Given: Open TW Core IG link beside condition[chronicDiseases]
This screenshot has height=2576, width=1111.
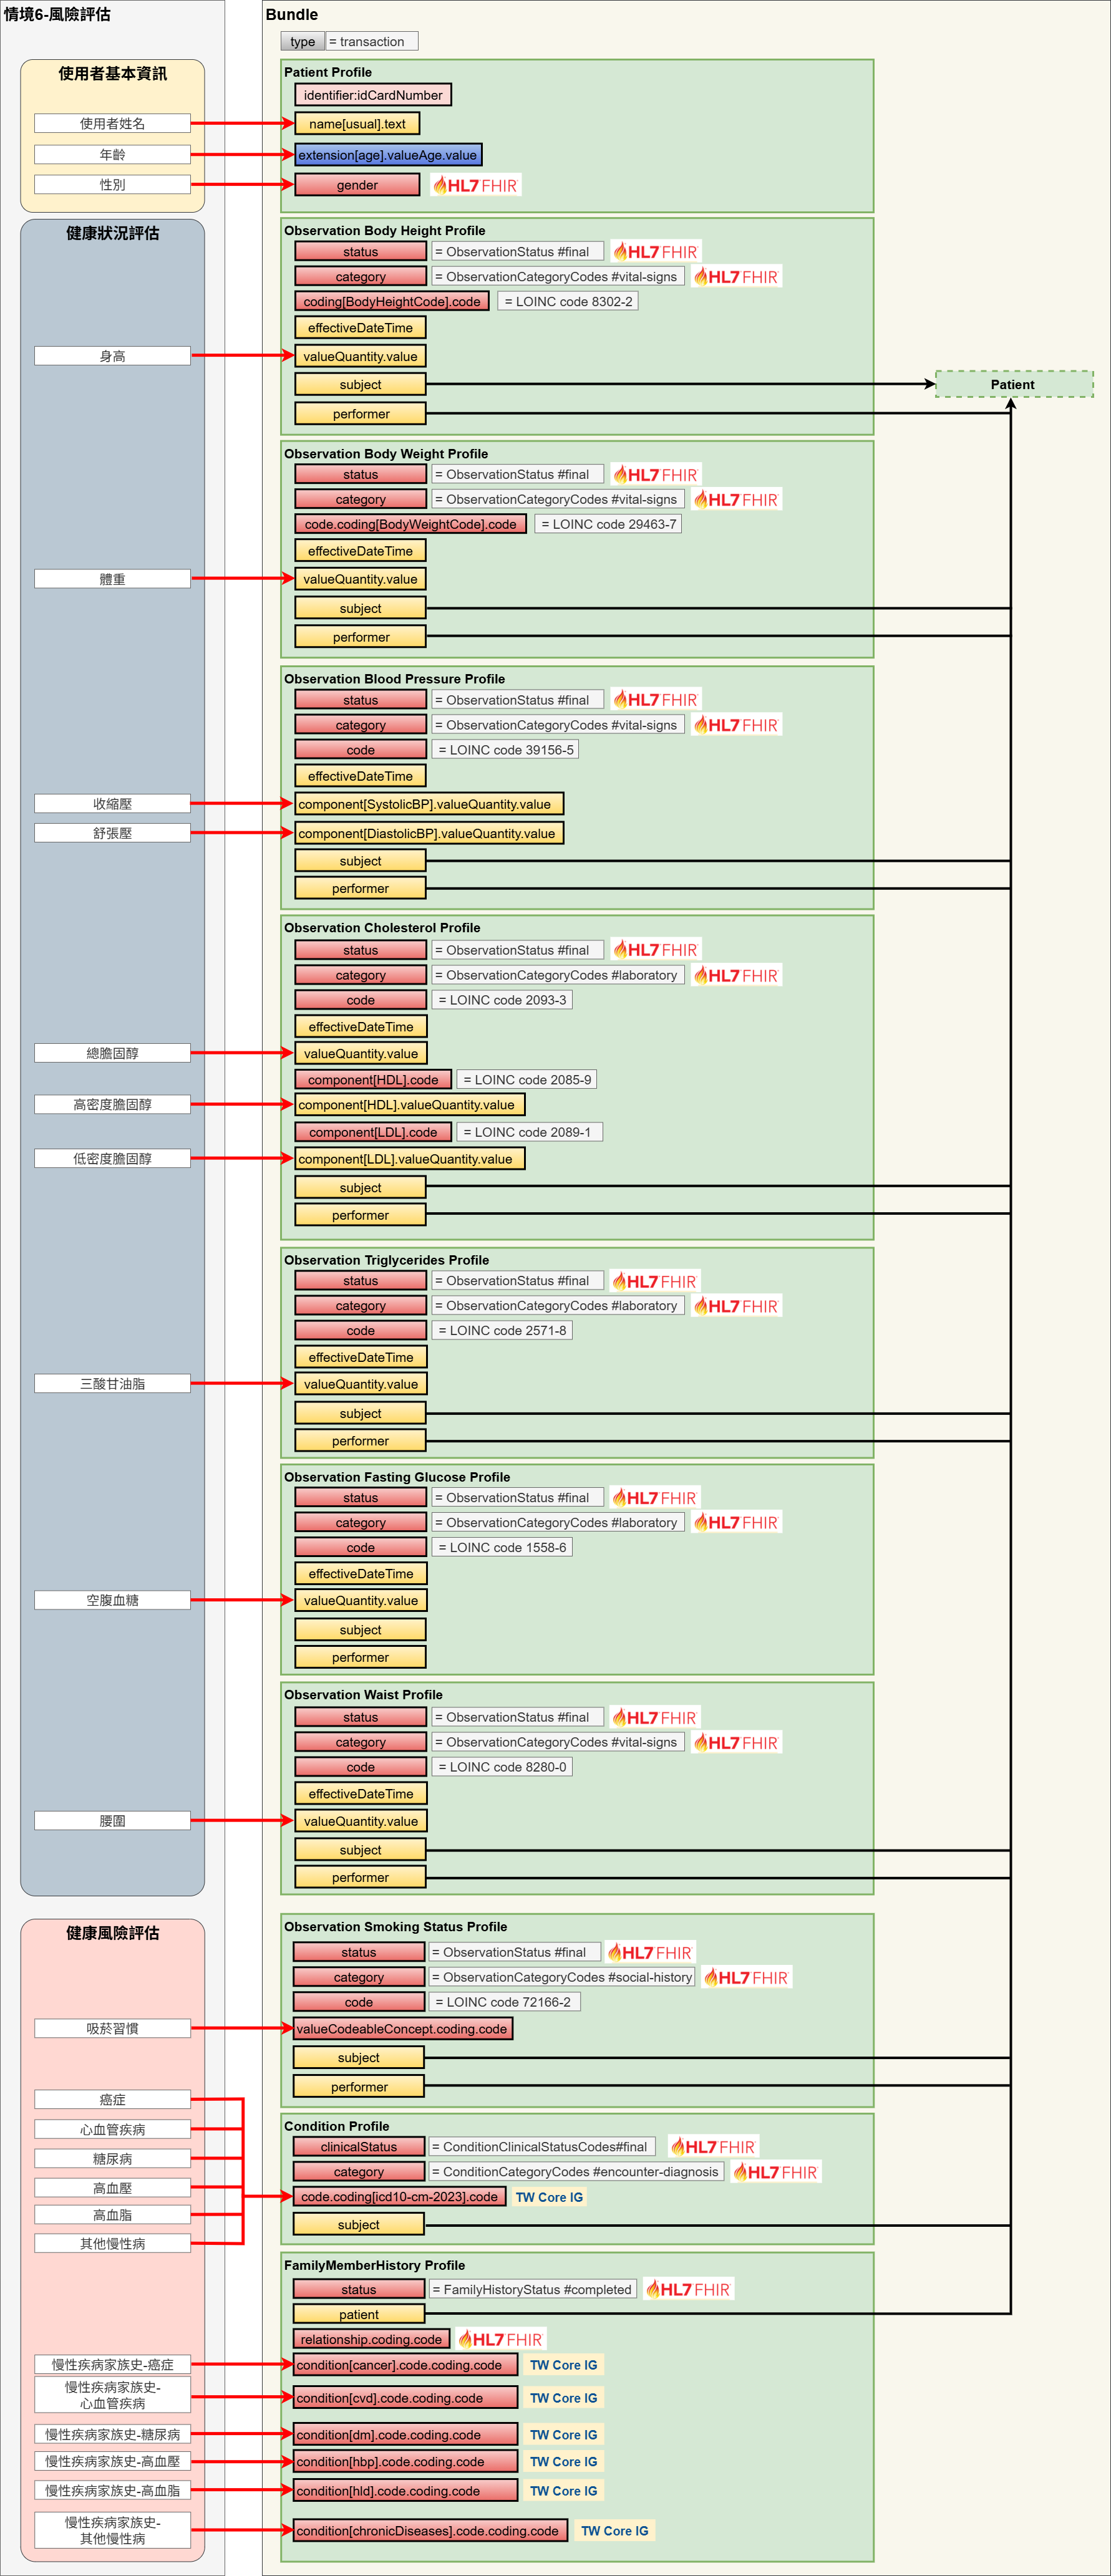Looking at the screenshot, I should [614, 2531].
